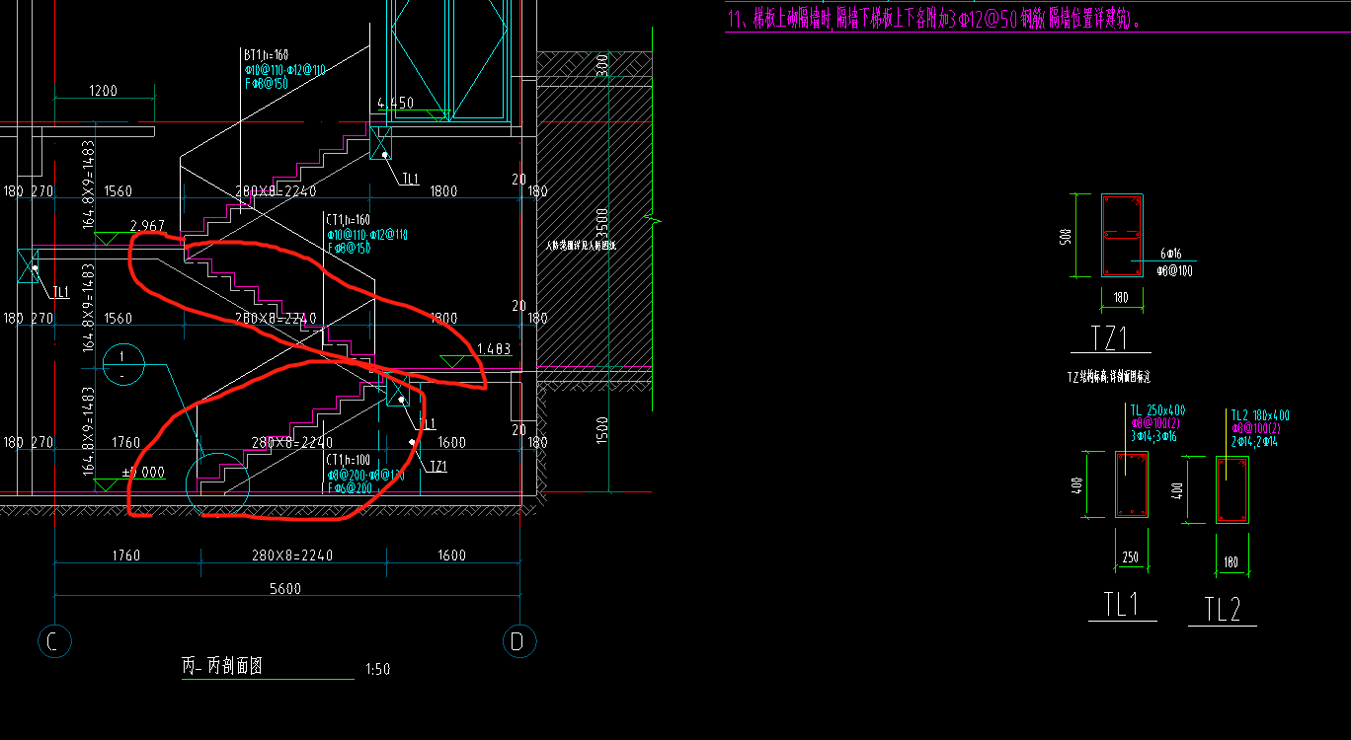The width and height of the screenshot is (1351, 740).
Task: Select the large TL2 detail title
Action: [x=1223, y=610]
